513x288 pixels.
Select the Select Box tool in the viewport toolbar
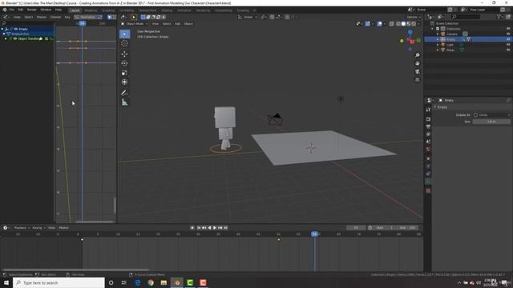click(x=125, y=34)
